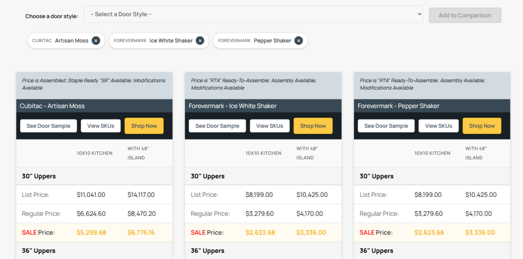Viewport: 523px width, 259px height.
Task: Remove Ice White Shaker chip
Action: pos(200,40)
